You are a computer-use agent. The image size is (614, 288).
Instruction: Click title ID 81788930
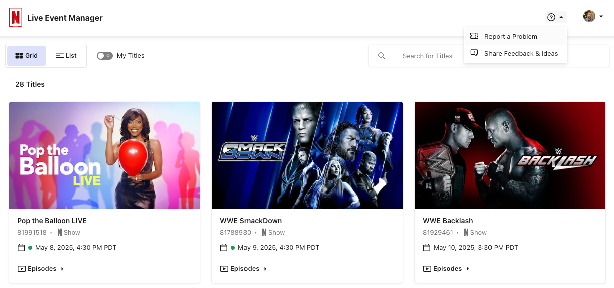point(235,233)
